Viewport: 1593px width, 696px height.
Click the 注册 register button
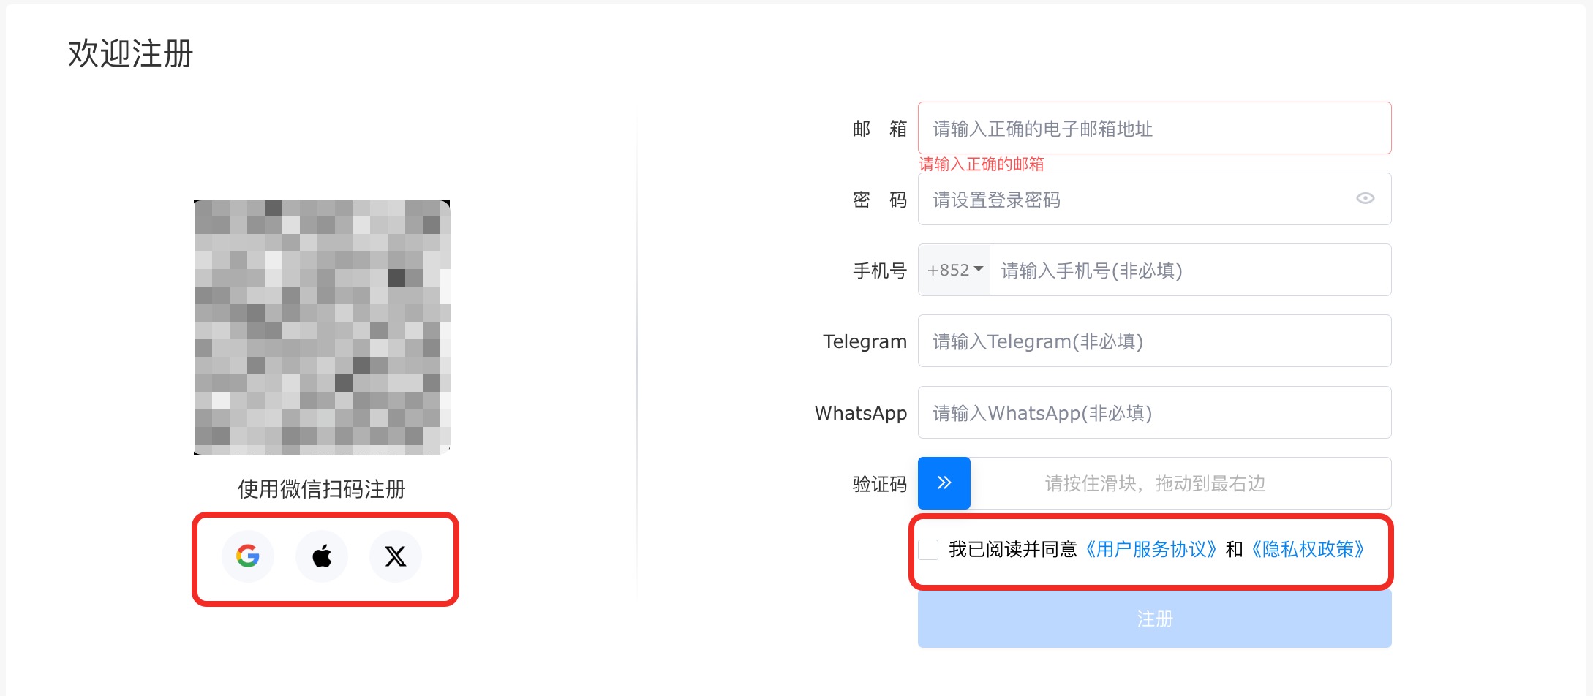click(x=1155, y=619)
